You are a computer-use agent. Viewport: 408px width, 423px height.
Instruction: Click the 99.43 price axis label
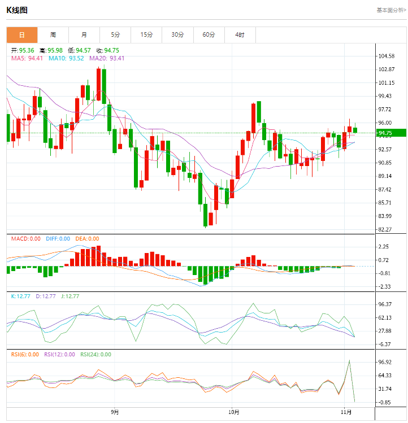pos(385,96)
